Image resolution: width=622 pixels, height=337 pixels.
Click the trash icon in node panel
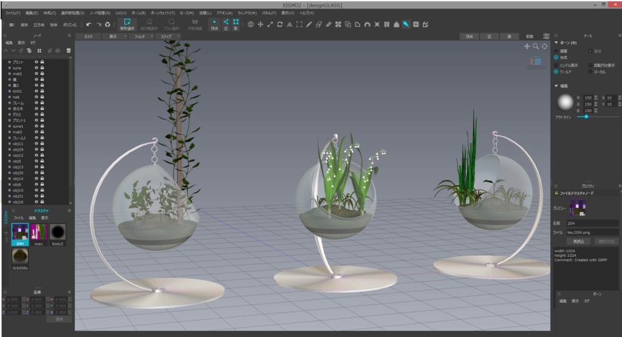pyautogui.click(x=69, y=50)
